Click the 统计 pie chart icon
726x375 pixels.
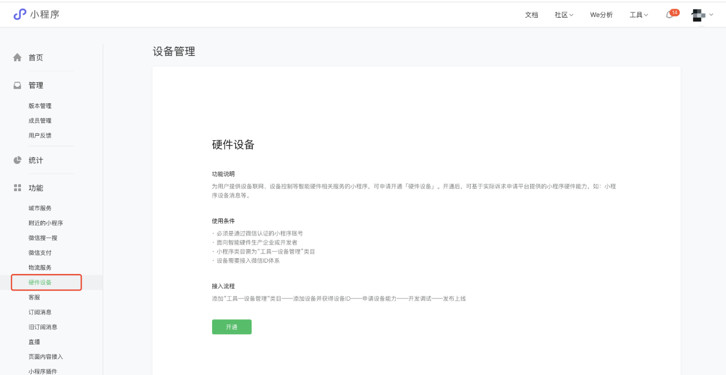[18, 160]
